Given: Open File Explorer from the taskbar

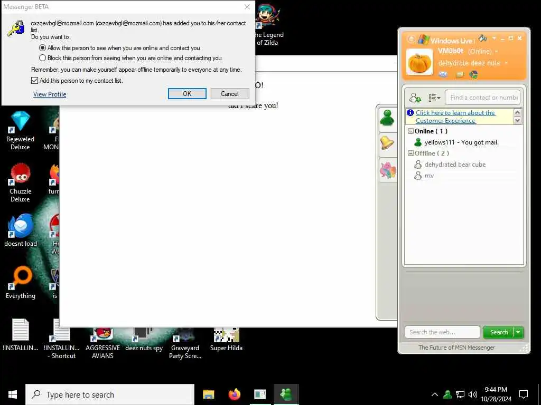Looking at the screenshot, I should tap(208, 394).
